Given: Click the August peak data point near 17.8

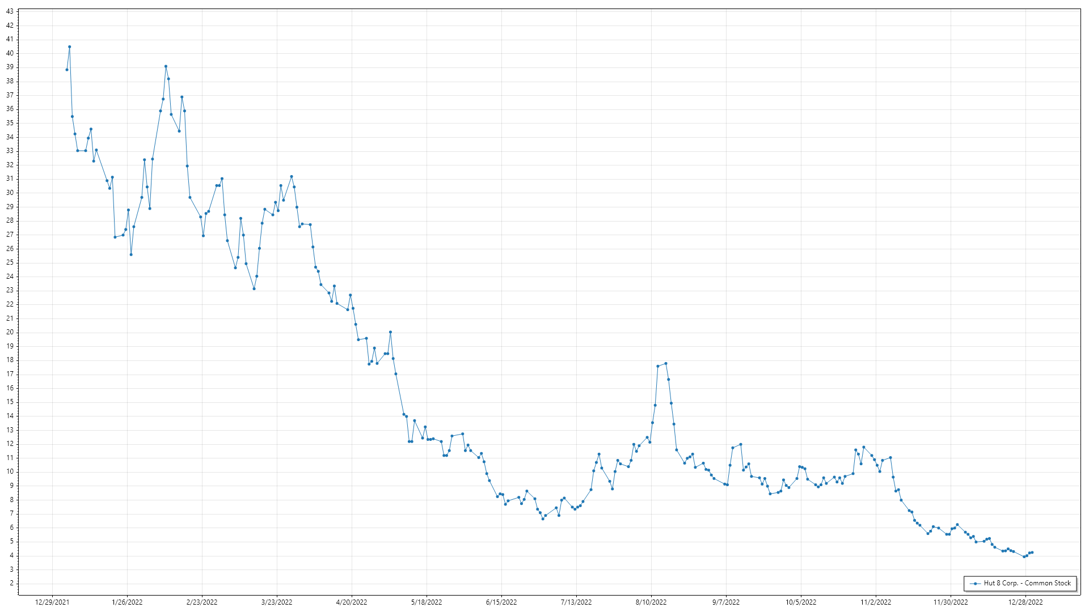Looking at the screenshot, I should pos(666,364).
